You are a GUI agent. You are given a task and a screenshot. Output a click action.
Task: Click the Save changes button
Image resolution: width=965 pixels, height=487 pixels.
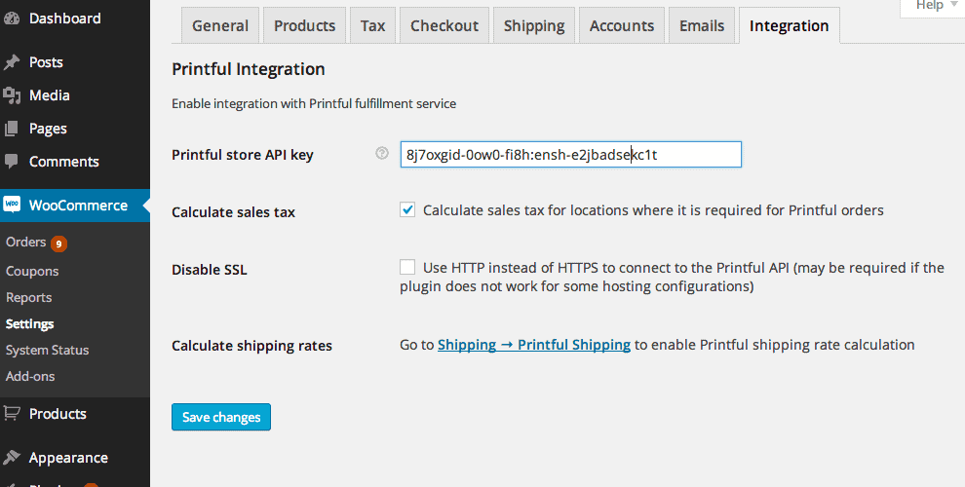[221, 417]
